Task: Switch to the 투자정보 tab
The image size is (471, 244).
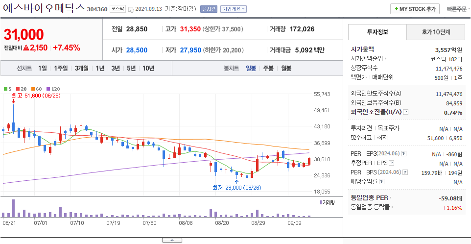Action: (377, 32)
